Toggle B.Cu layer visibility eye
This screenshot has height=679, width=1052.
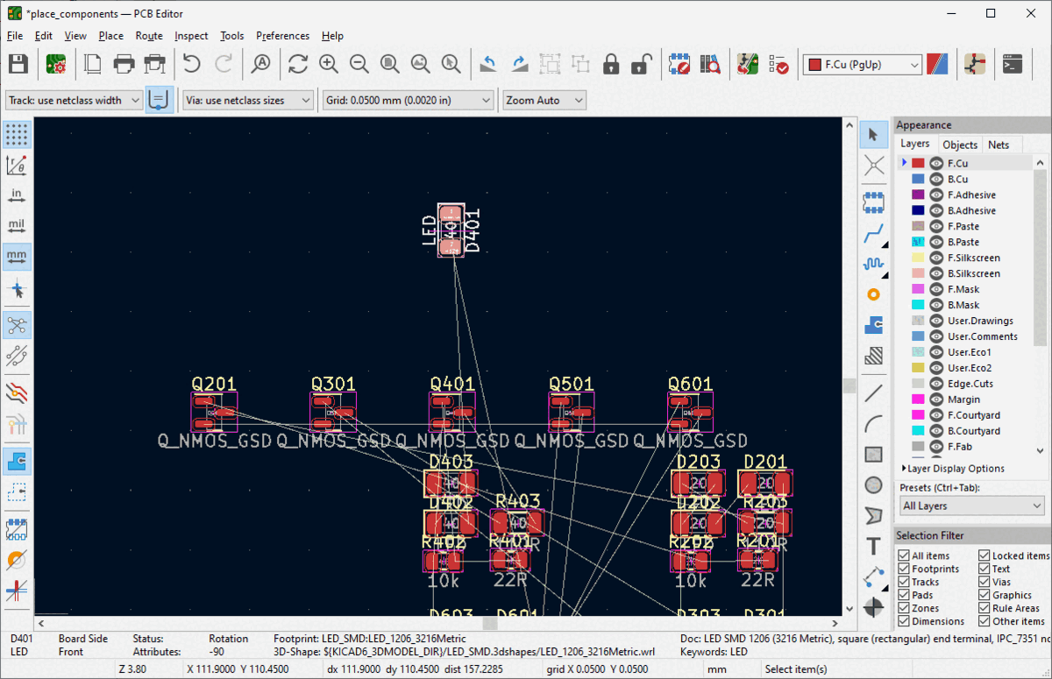(x=936, y=179)
